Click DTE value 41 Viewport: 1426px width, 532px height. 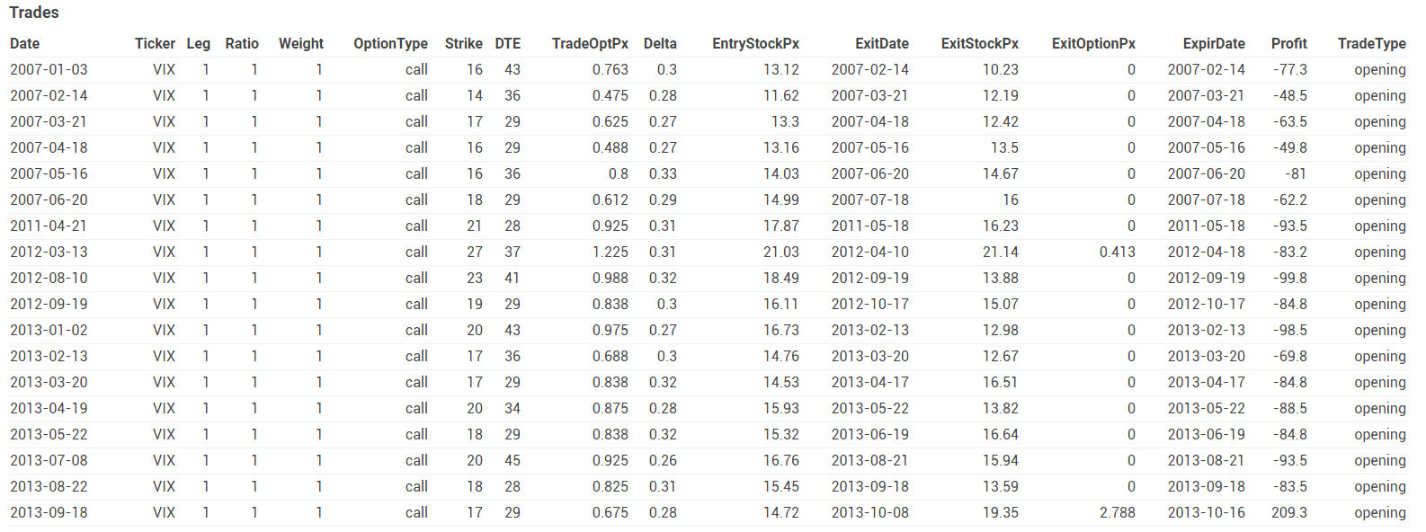512,278
